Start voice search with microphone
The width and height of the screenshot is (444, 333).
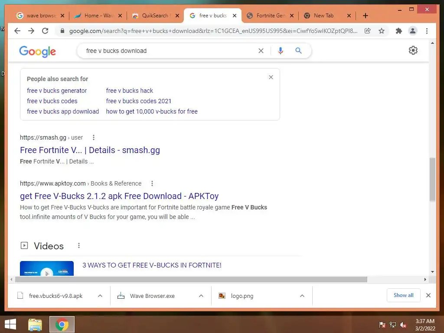281,51
